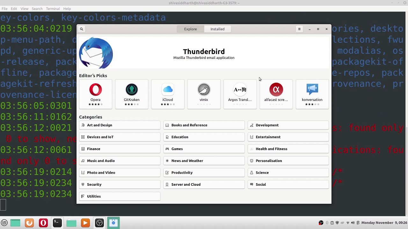Open the Security category
This screenshot has height=229, width=408.
click(x=120, y=184)
